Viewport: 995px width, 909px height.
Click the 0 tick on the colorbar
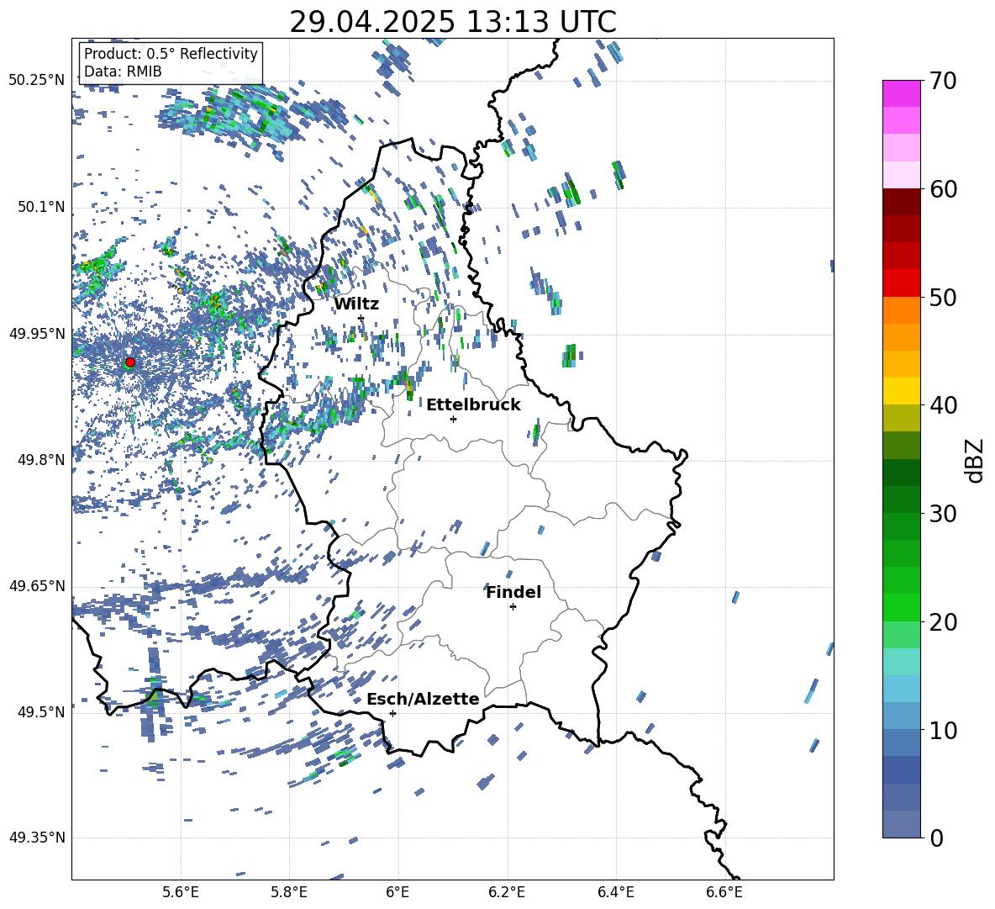[936, 838]
